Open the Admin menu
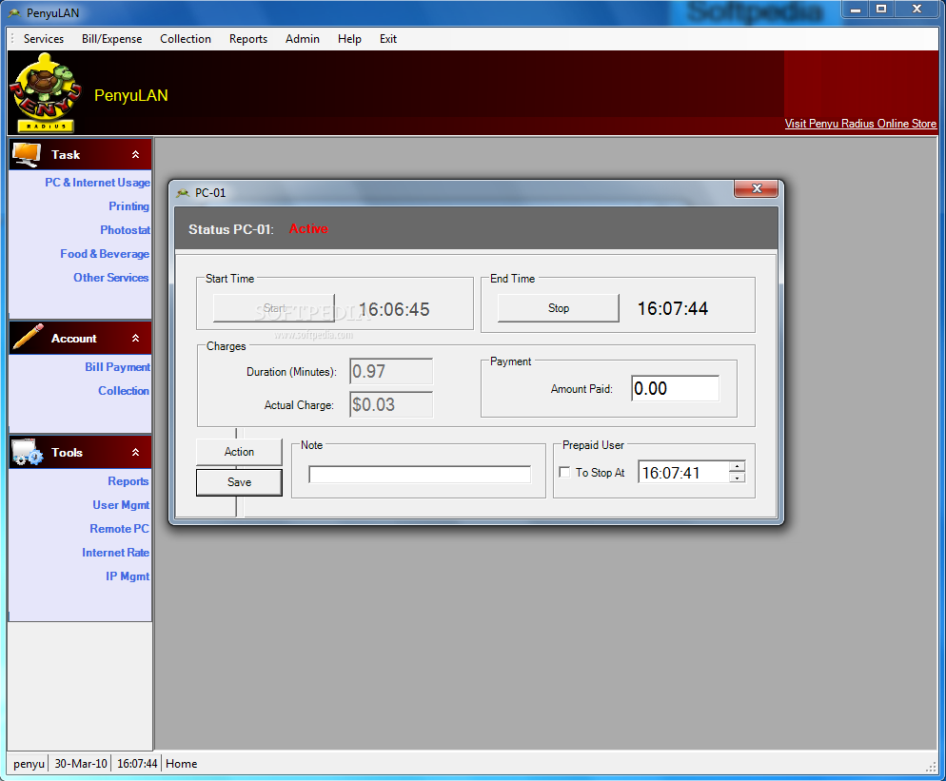Image resolution: width=946 pixels, height=781 pixels. 303,39
